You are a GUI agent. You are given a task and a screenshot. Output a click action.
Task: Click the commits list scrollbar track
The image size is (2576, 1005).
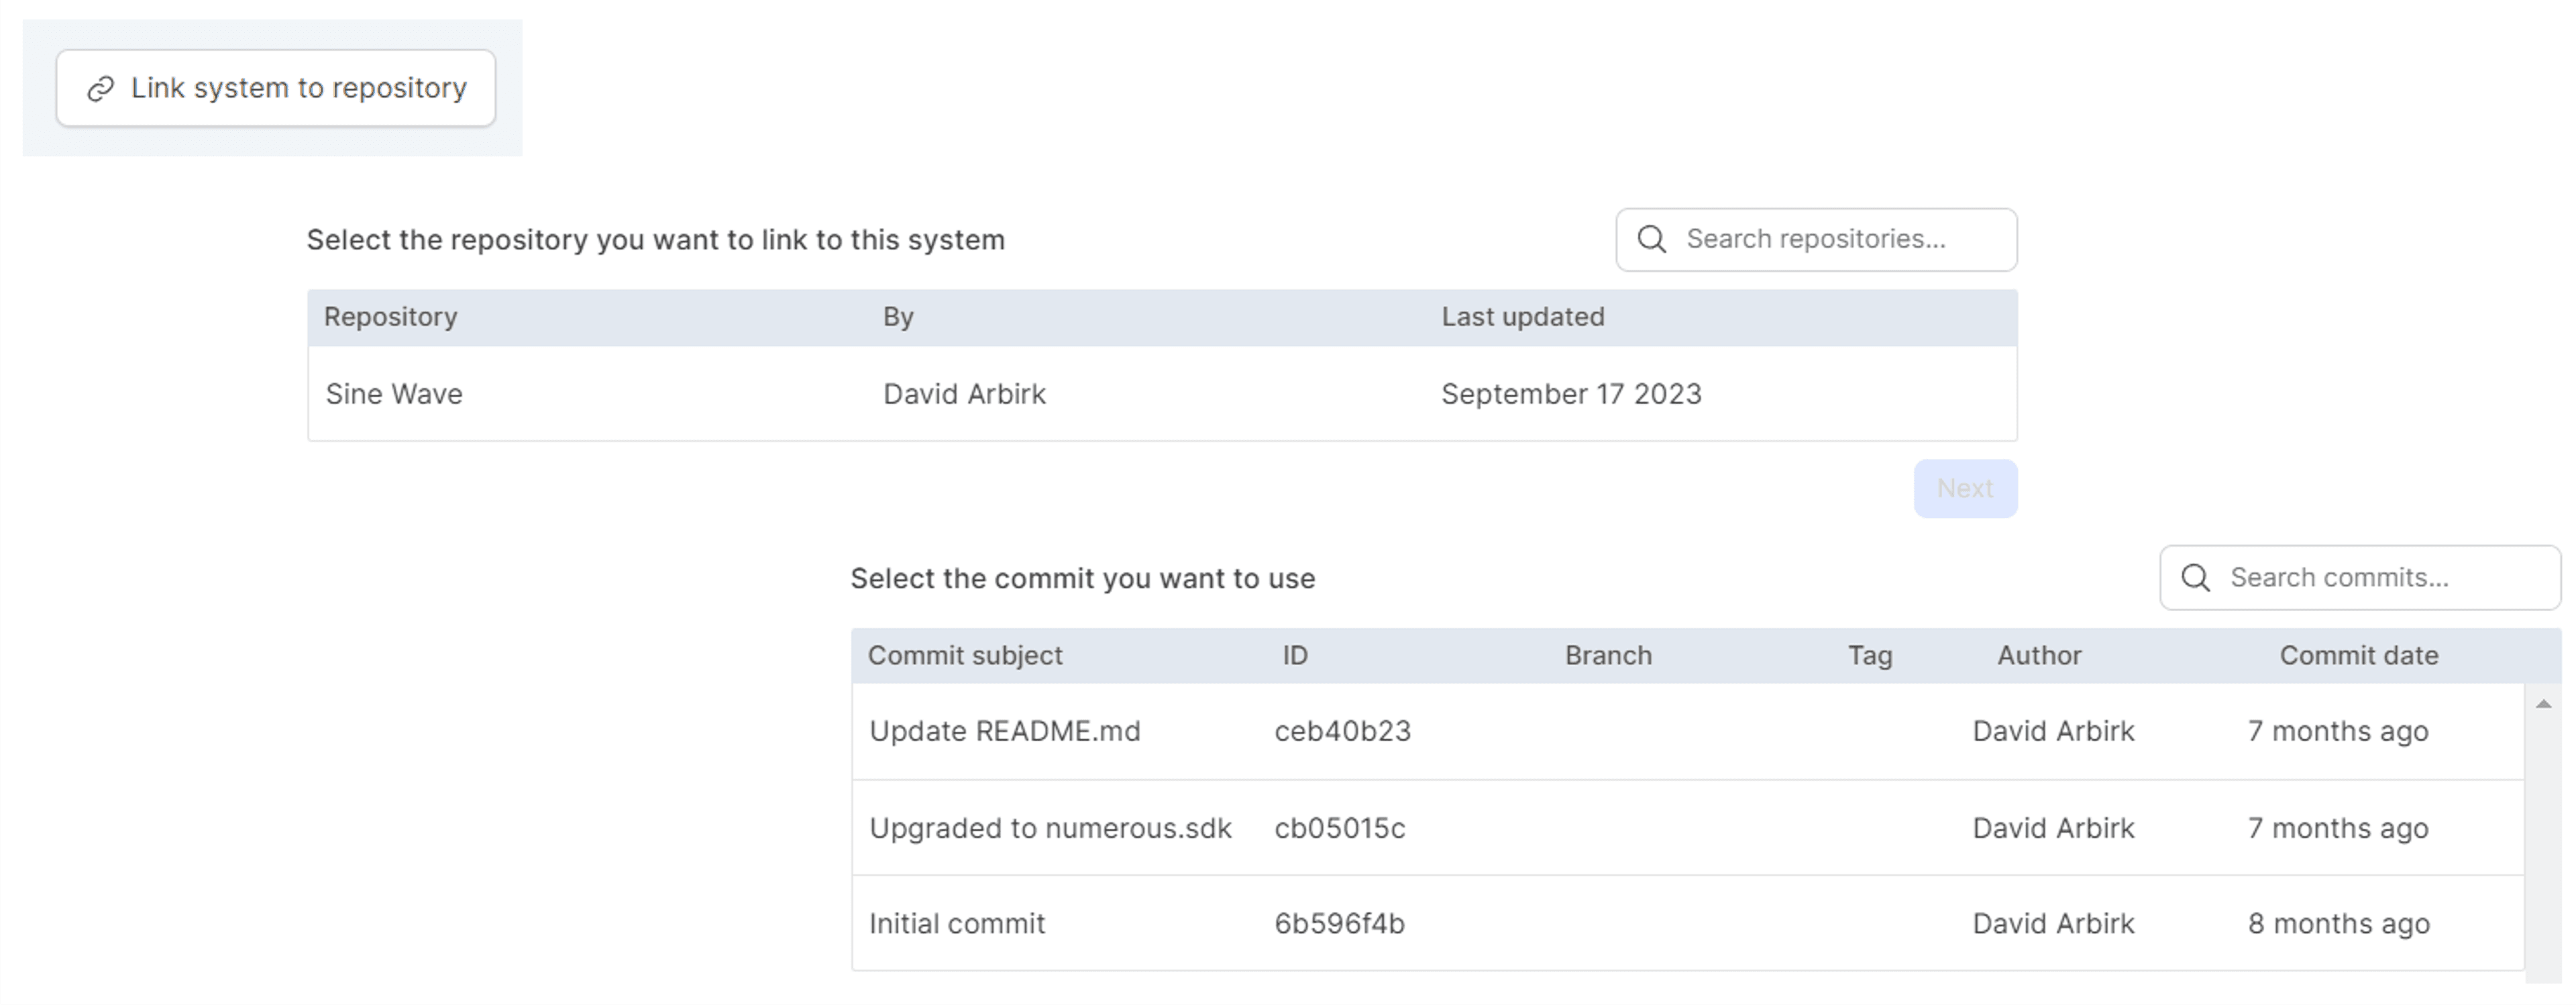[x=2543, y=850]
